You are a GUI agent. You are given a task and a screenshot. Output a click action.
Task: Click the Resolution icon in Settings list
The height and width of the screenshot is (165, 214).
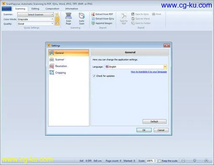[52, 66]
